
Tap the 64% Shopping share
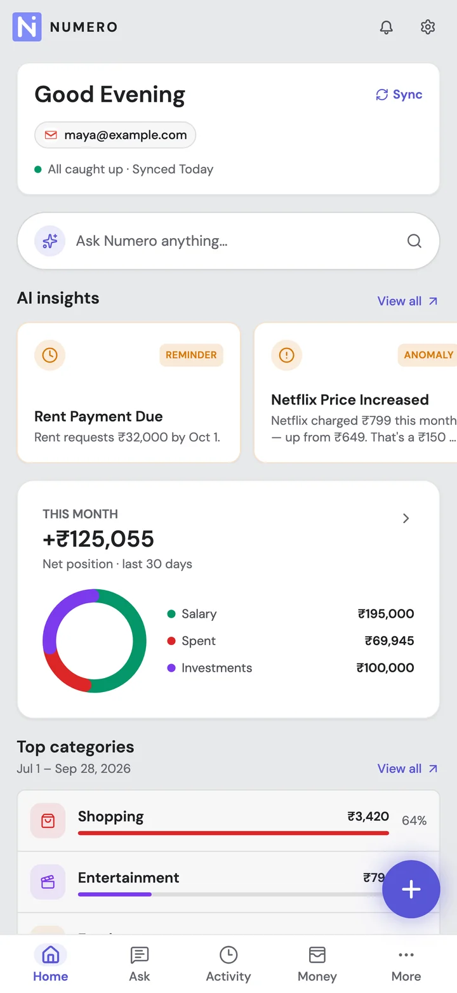point(414,821)
